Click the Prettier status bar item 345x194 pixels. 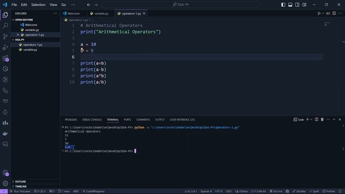328,191
